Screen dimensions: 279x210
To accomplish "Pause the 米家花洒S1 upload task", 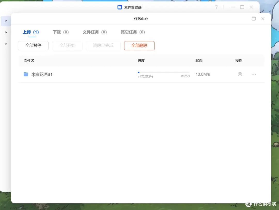I will (x=240, y=74).
